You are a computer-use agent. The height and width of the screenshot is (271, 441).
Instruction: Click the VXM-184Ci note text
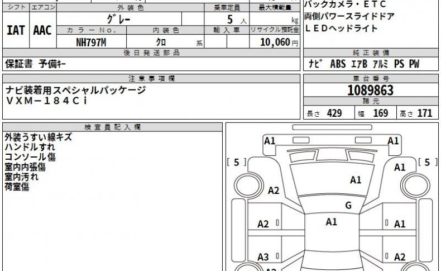47,101
